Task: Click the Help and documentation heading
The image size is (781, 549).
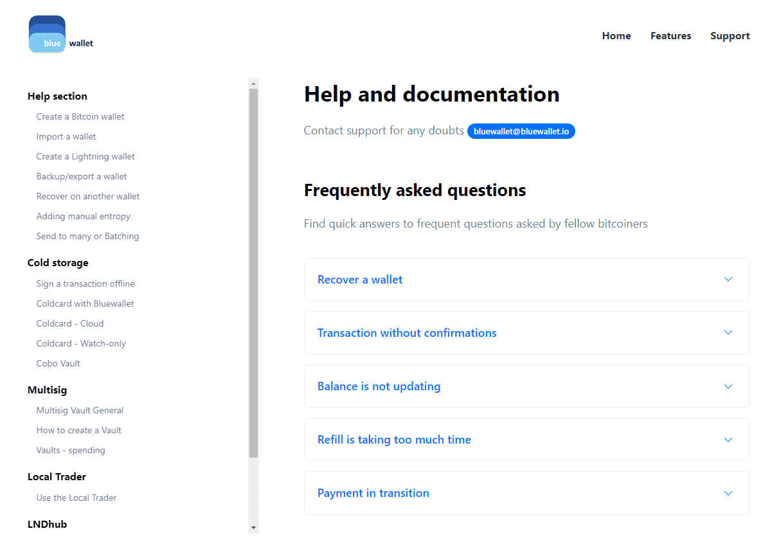Action: [431, 94]
